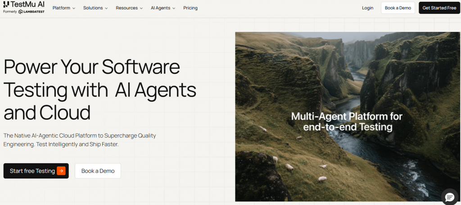This screenshot has width=461, height=205.
Task: Click the chevron arrow next to Platform
Action: coord(73,8)
